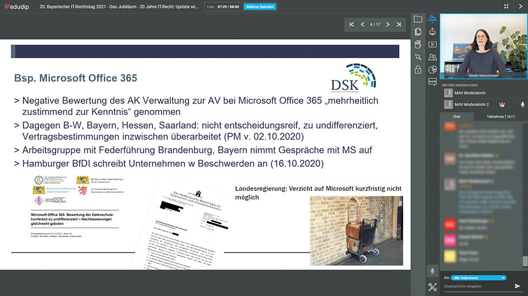Click the Webinar beenden button
The height and width of the screenshot is (296, 528).
pos(259,7)
